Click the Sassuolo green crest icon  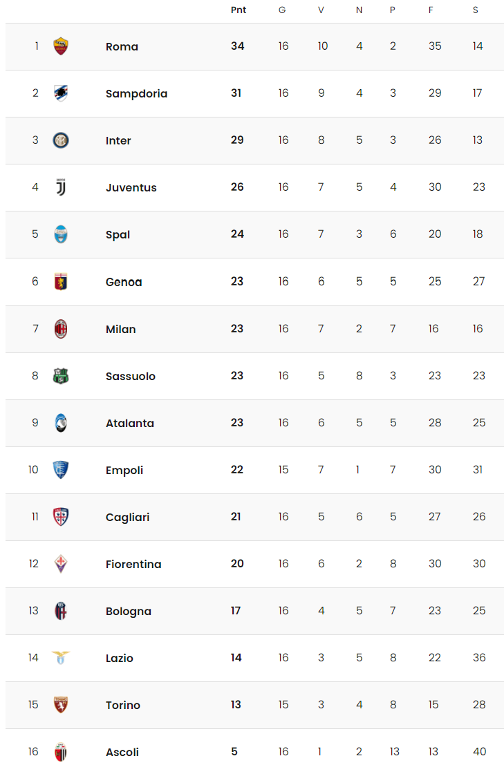pos(61,376)
